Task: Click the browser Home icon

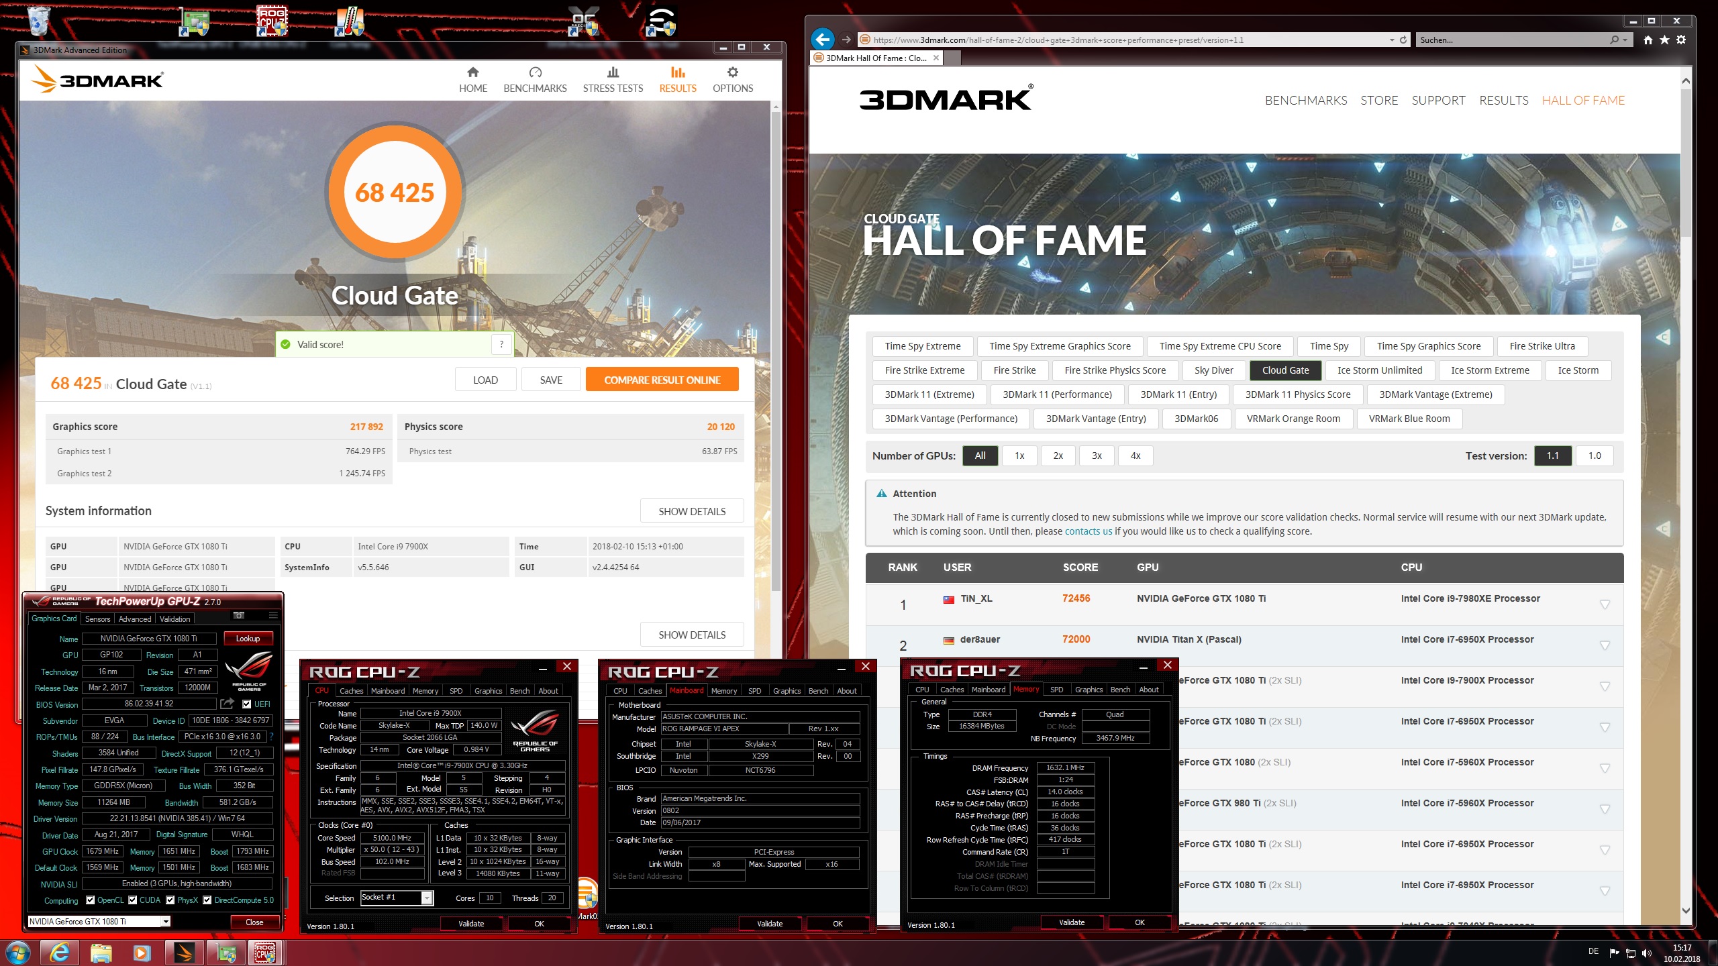Action: click(1648, 40)
